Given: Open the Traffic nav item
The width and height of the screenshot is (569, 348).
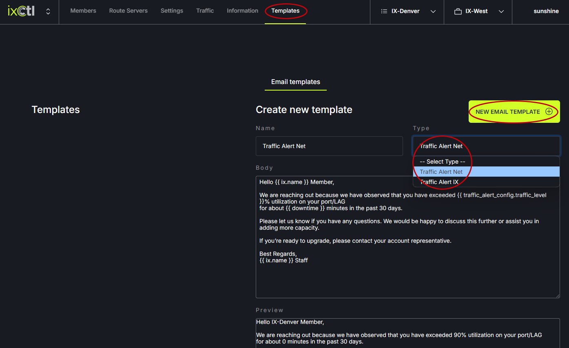Looking at the screenshot, I should pyautogui.click(x=205, y=11).
